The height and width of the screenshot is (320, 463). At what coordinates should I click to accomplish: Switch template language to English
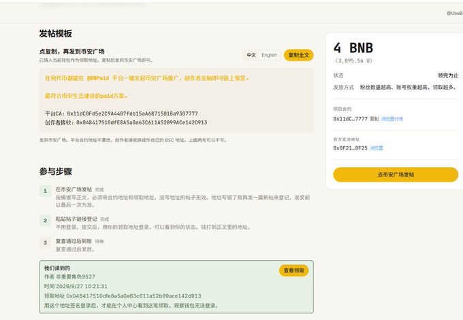click(270, 55)
